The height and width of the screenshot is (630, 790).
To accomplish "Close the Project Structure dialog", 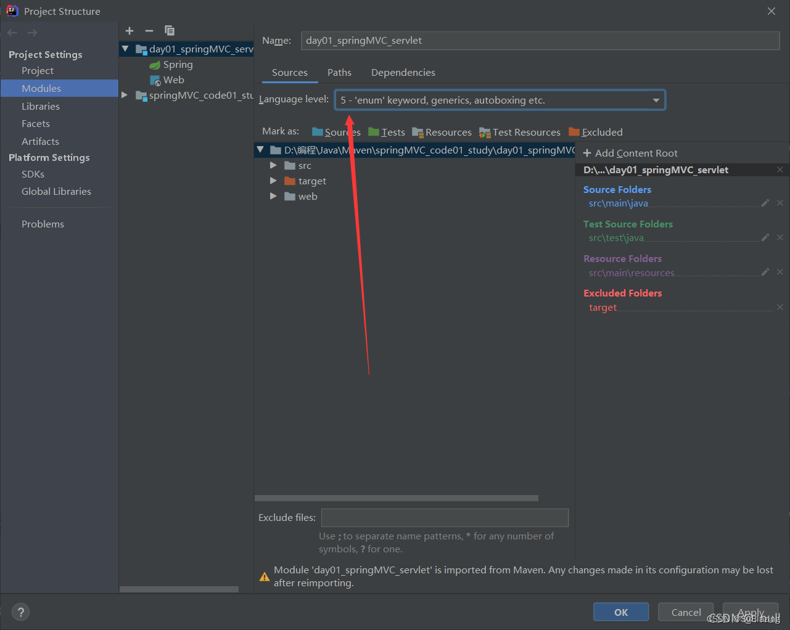I will pyautogui.click(x=771, y=11).
